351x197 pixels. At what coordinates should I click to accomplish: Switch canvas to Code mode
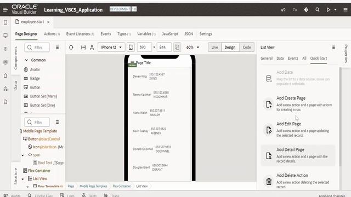point(247,48)
